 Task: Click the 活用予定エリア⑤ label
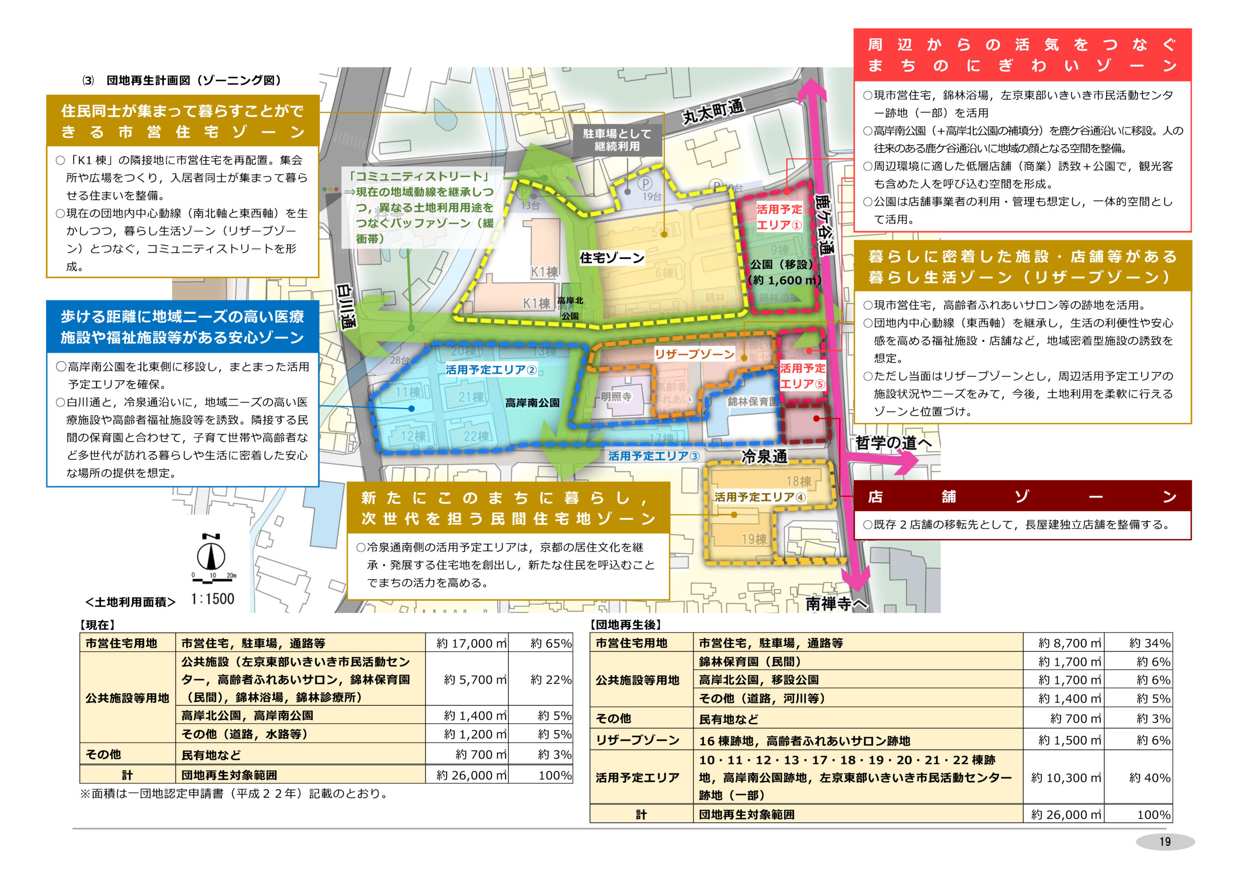coord(802,375)
